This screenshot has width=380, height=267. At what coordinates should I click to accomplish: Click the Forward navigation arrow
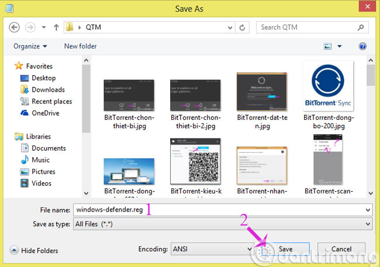pos(30,27)
